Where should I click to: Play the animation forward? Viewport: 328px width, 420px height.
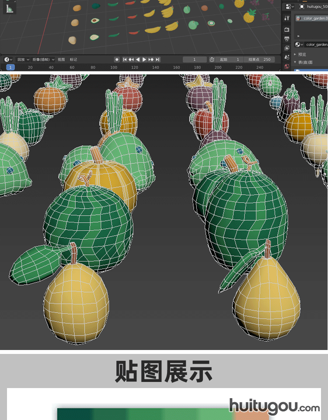coord(144,59)
